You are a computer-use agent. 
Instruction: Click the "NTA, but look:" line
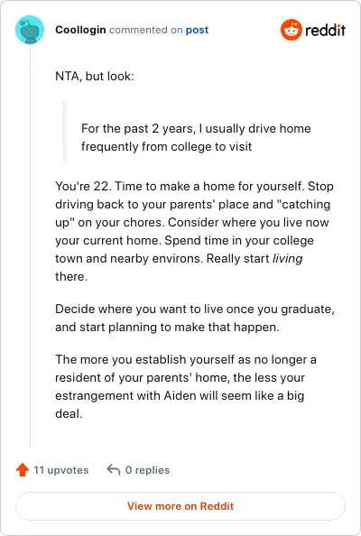pos(95,76)
